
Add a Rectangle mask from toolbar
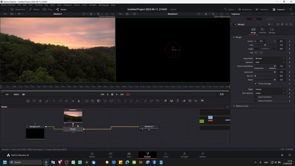[x=119, y=101]
